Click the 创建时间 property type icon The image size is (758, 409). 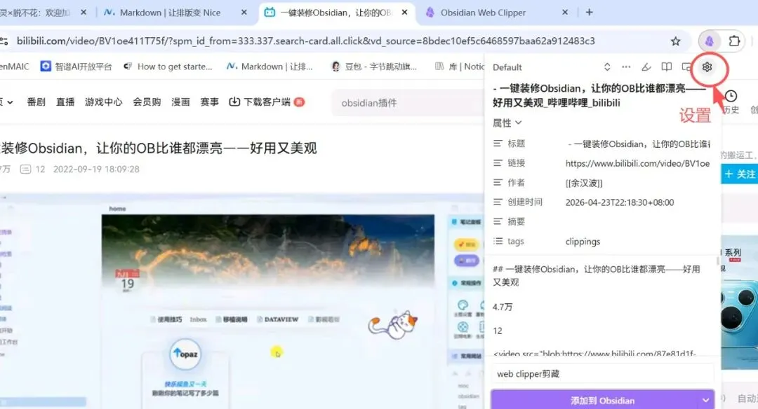(x=498, y=202)
